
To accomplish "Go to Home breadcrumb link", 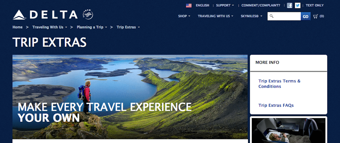I will point(17,27).
